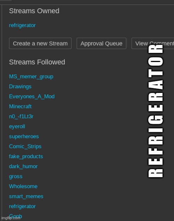
Task: Open refrigerator under Streams Followed
Action: (x=22, y=206)
